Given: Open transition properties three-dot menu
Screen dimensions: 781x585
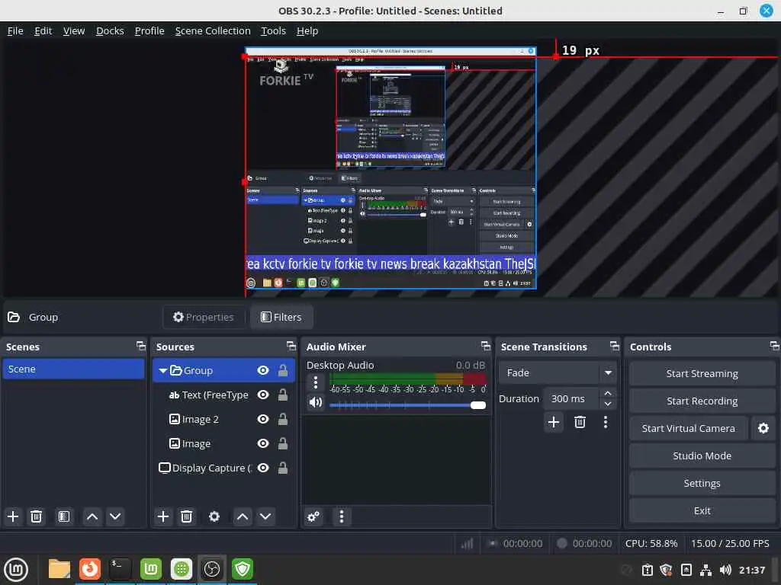Looking at the screenshot, I should pos(606,422).
